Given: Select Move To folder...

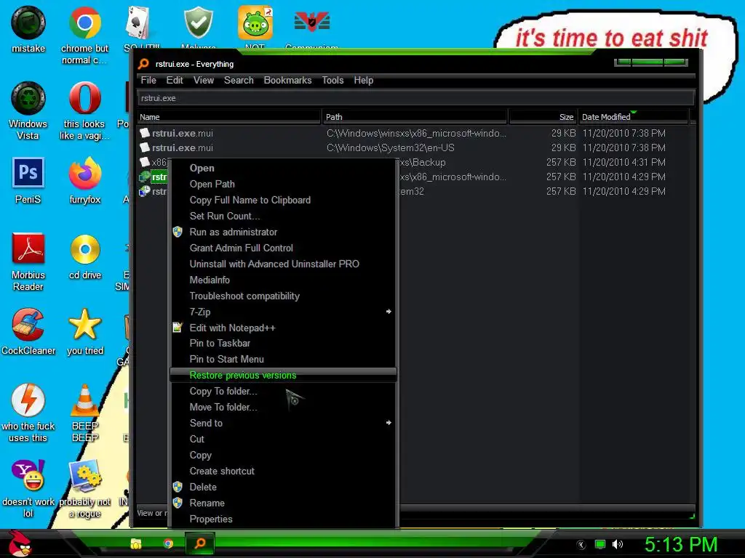Looking at the screenshot, I should [x=283, y=407].
